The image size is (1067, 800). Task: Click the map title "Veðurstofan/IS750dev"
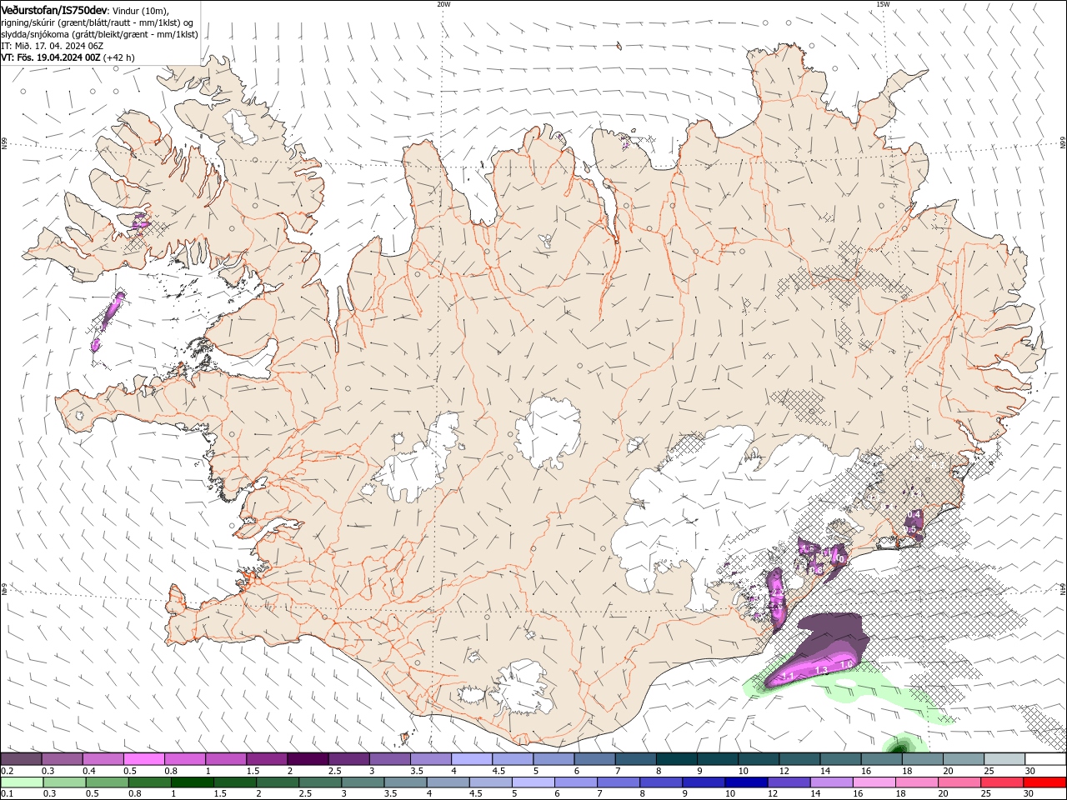(x=54, y=9)
